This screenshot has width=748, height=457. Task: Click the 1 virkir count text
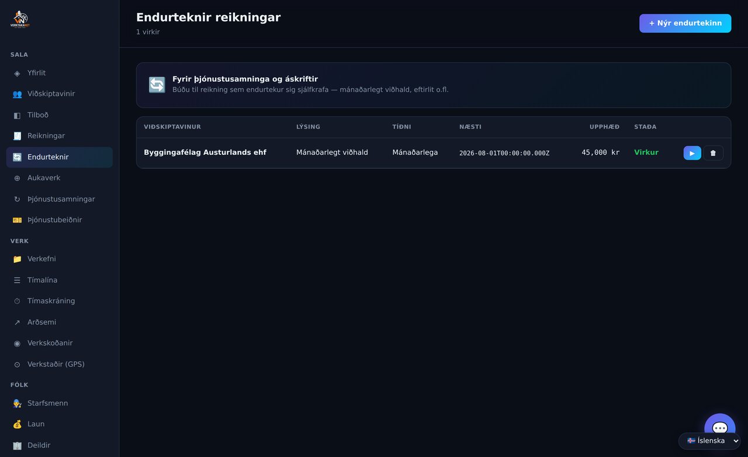[x=148, y=32]
